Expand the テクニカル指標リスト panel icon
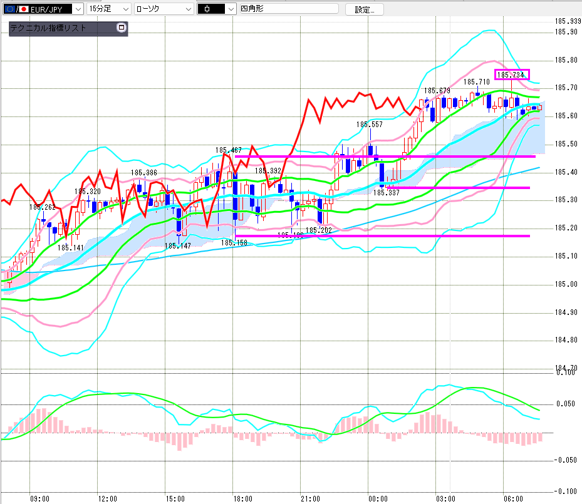582x504 pixels. coord(122,28)
